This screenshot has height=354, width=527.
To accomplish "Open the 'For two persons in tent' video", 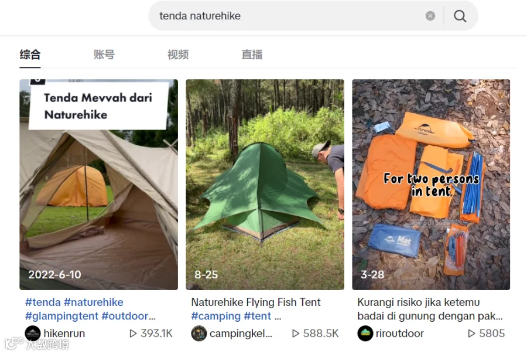I will [x=431, y=185].
